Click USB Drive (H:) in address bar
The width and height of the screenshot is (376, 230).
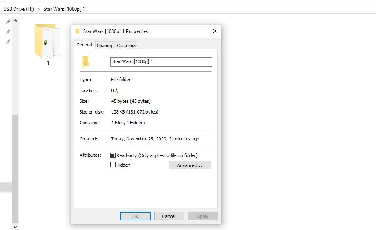(18, 9)
